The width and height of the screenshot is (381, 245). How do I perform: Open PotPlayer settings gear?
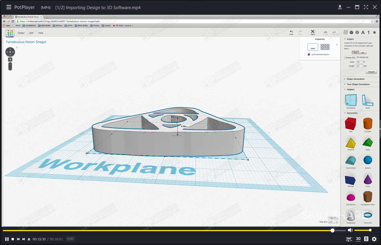374,239
